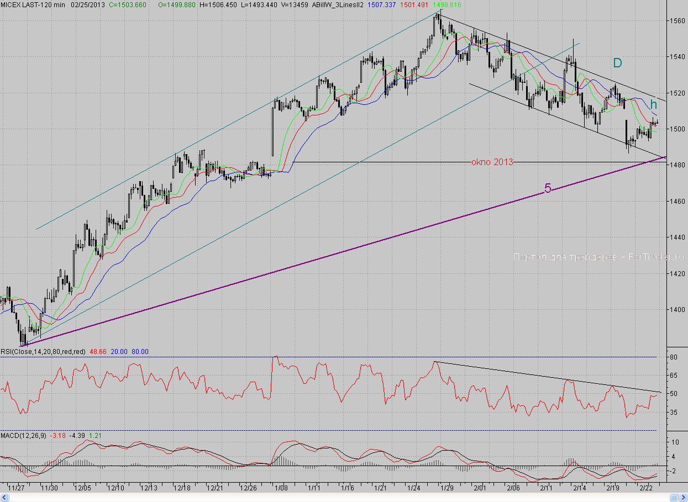Image resolution: width=688 pixels, height=502 pixels.
Task: Click the teal letter D annotation
Action: click(x=617, y=63)
